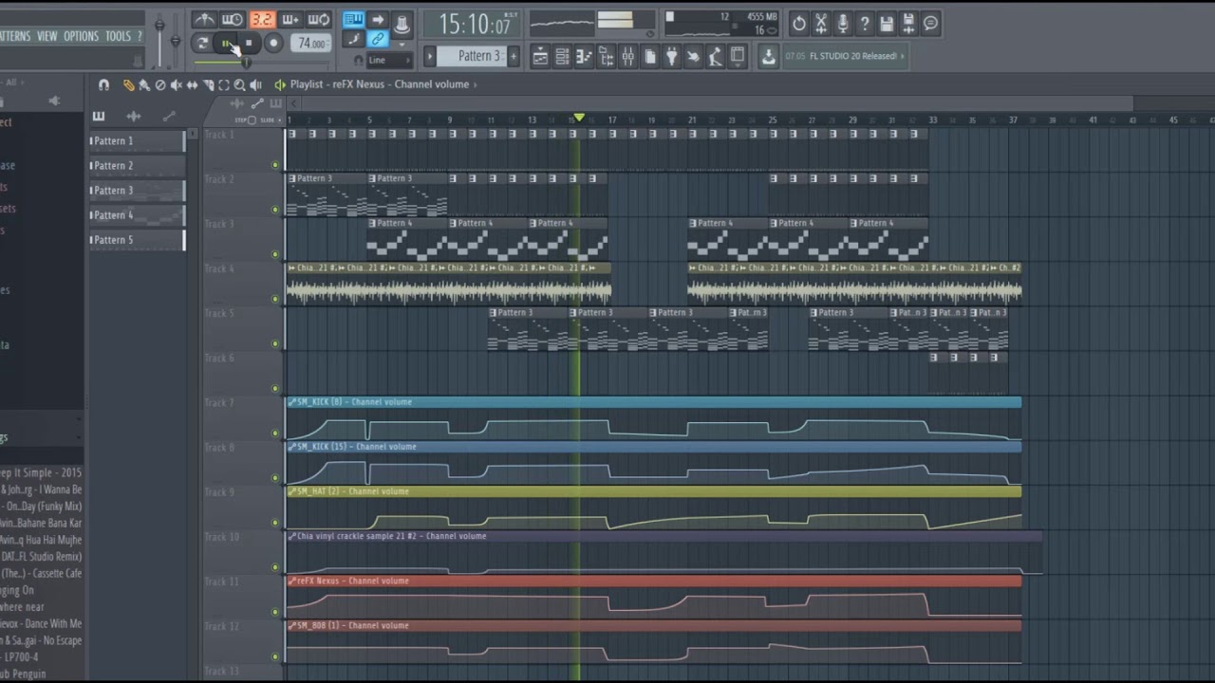
Task: Stop playback with the stop button
Action: (x=249, y=43)
